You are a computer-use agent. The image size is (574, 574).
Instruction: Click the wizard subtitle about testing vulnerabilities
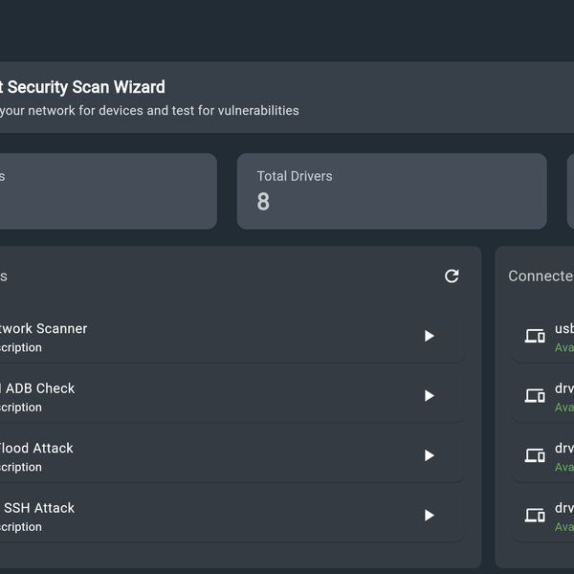tap(148, 111)
